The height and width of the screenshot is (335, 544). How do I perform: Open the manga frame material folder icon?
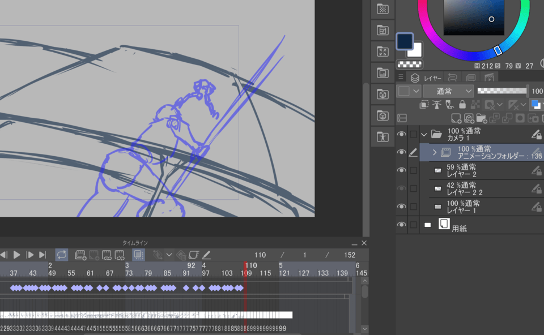(382, 31)
